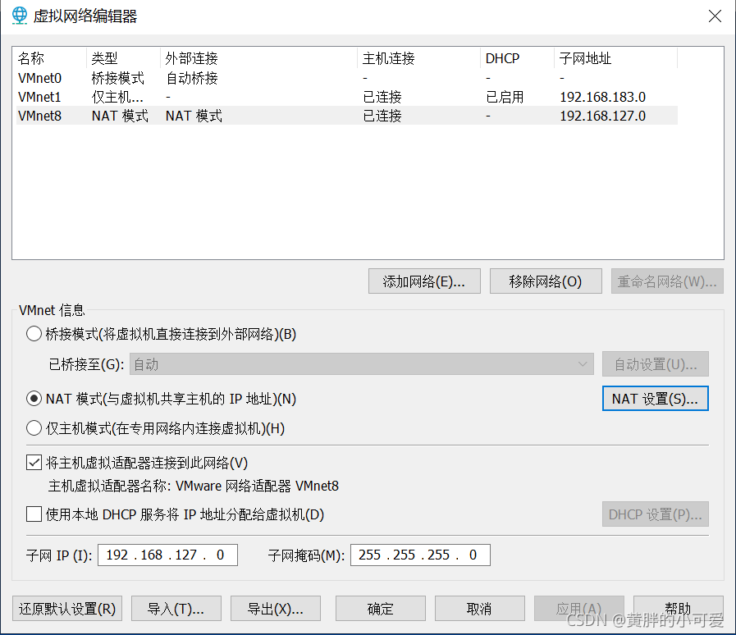Screen dimensions: 736x635
Task: Click 导入 to import settings
Action: point(176,608)
